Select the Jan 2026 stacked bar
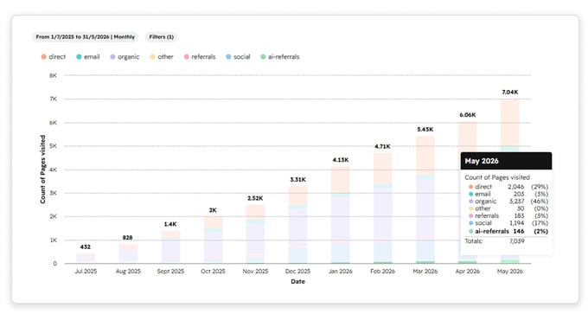The height and width of the screenshot is (320, 588). (x=341, y=215)
